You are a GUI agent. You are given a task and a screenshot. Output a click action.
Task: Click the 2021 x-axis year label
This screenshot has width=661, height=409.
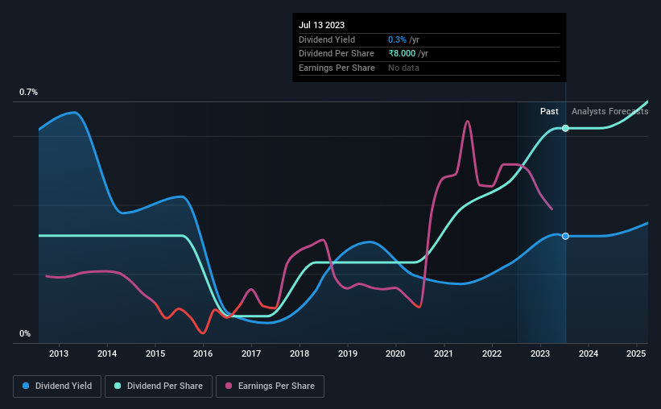point(444,353)
